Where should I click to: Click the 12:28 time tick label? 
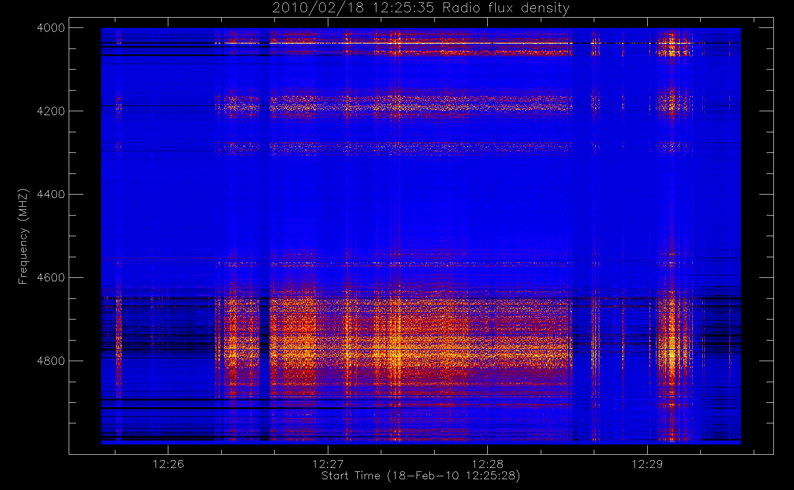click(487, 464)
